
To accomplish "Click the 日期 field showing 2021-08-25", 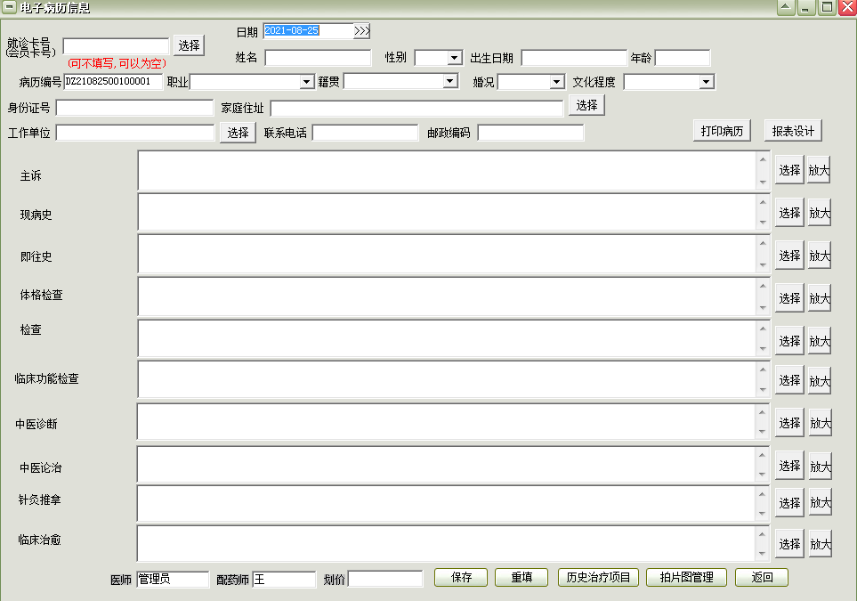I will [x=308, y=30].
